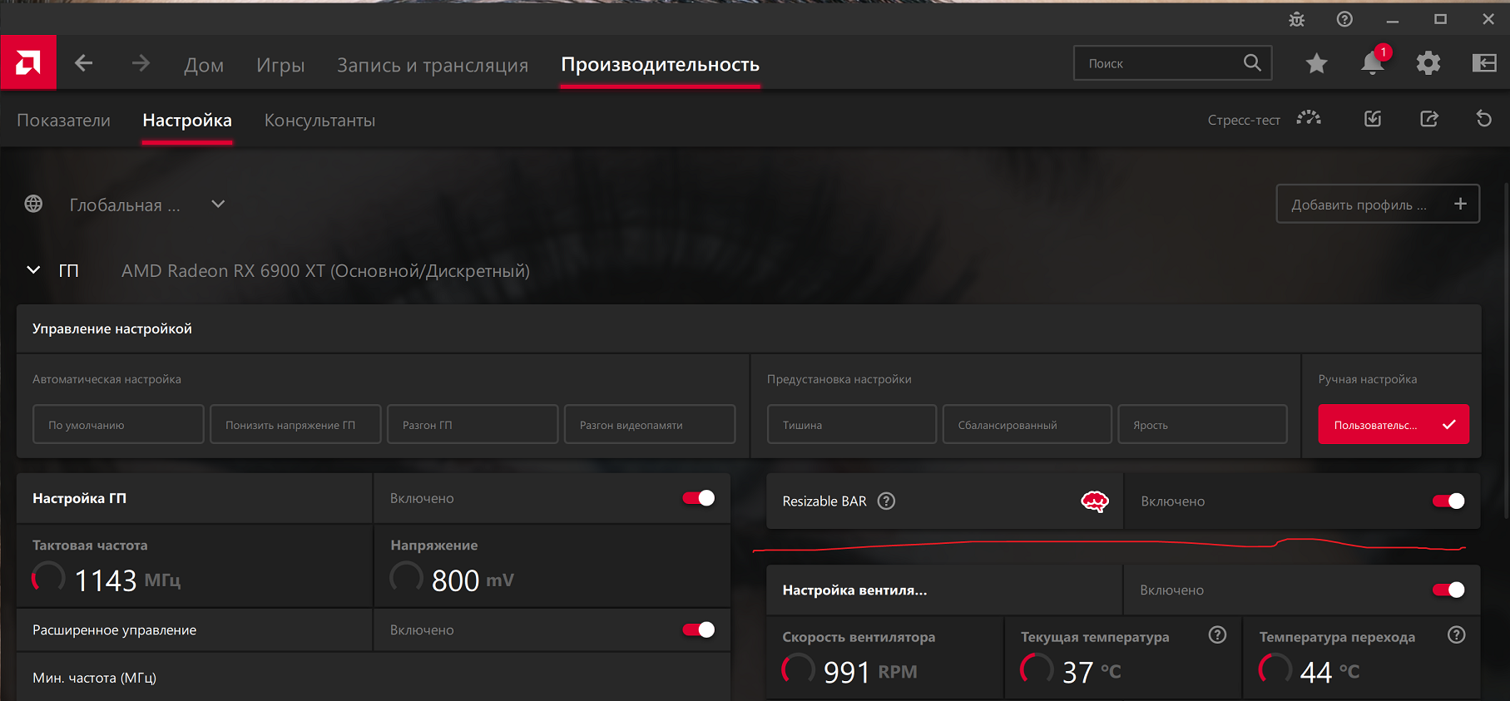This screenshot has height=701, width=1510.
Task: Click the globe icon next to Глобальная
Action: [33, 204]
